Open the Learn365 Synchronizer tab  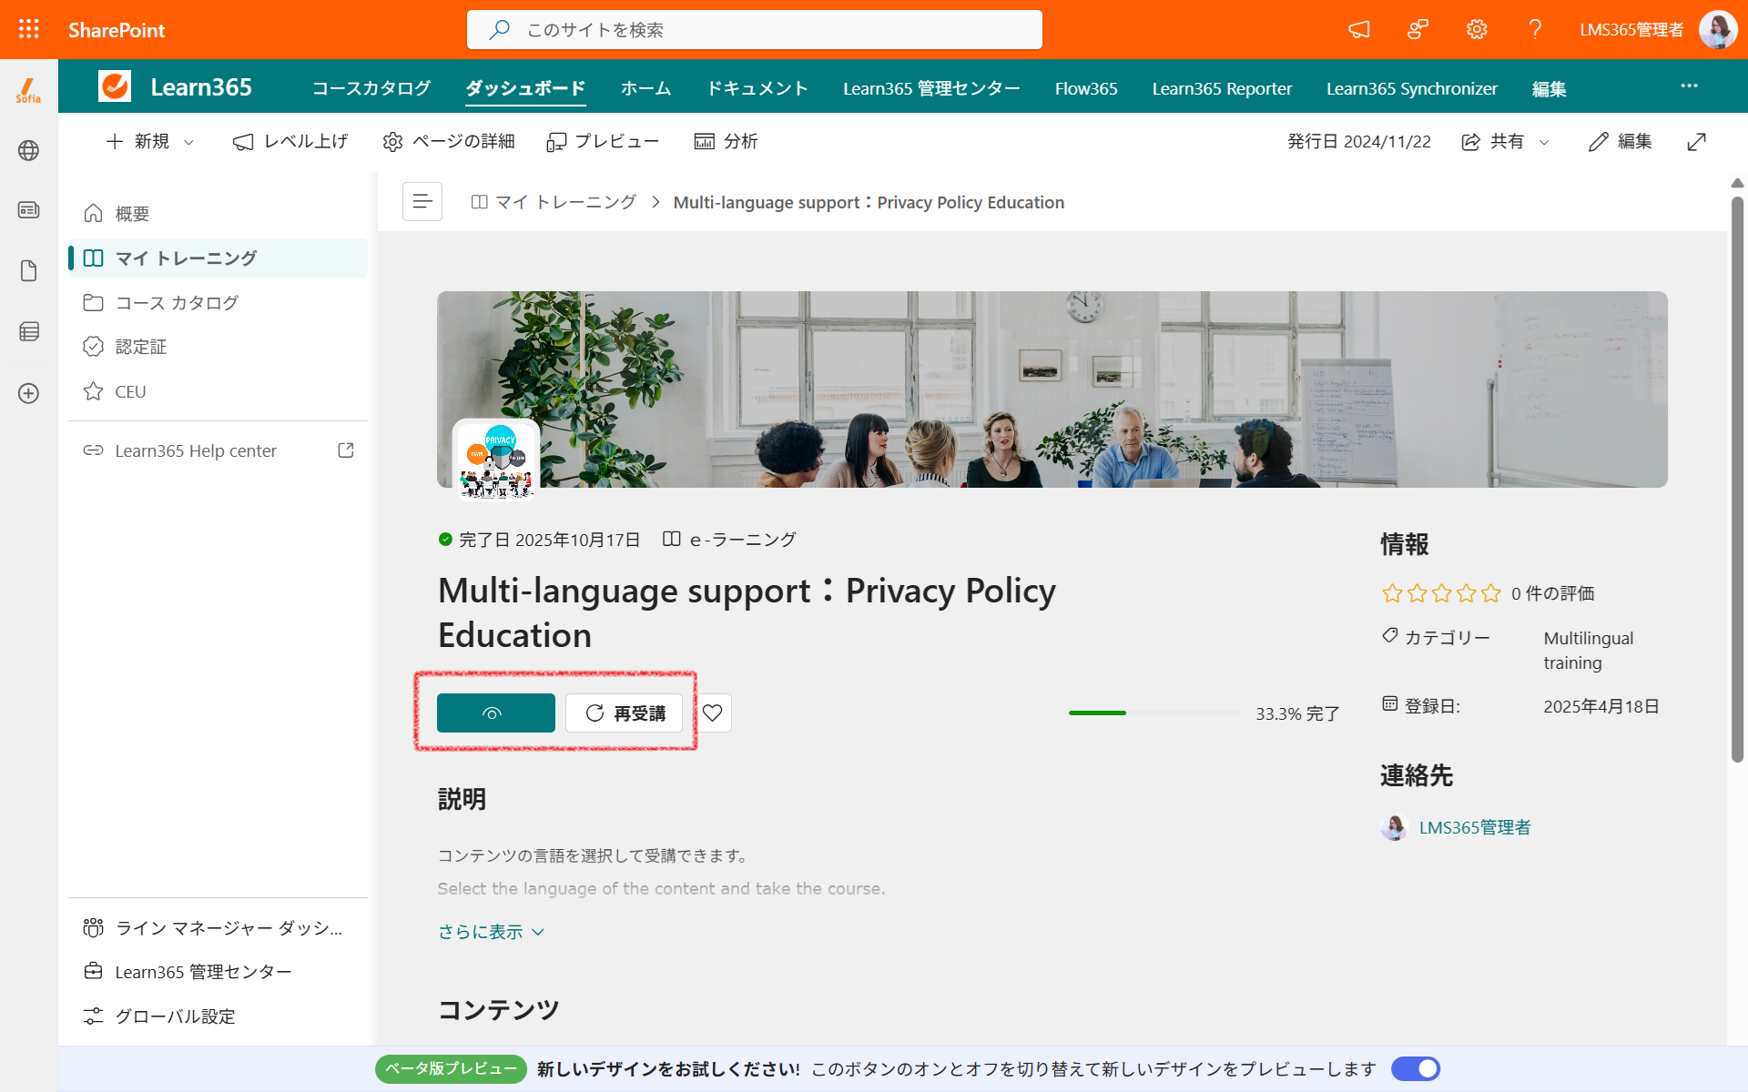pos(1412,88)
